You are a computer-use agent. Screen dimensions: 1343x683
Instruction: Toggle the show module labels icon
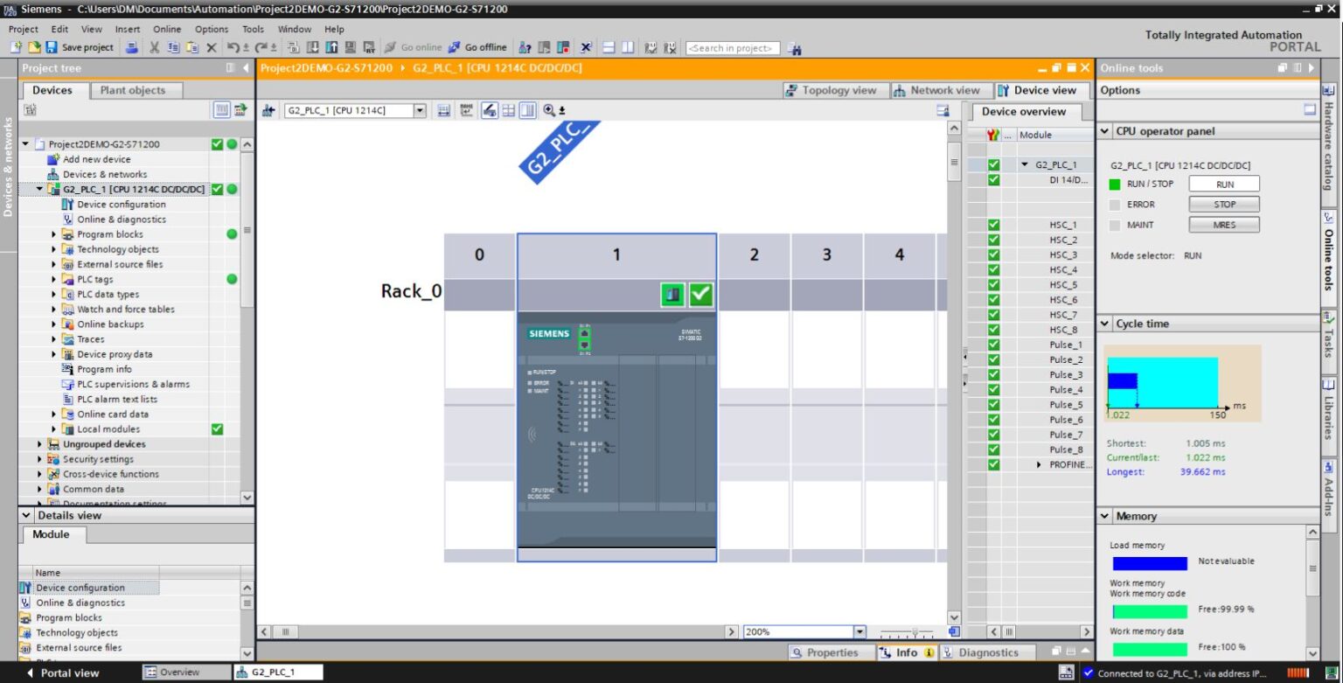tap(490, 110)
